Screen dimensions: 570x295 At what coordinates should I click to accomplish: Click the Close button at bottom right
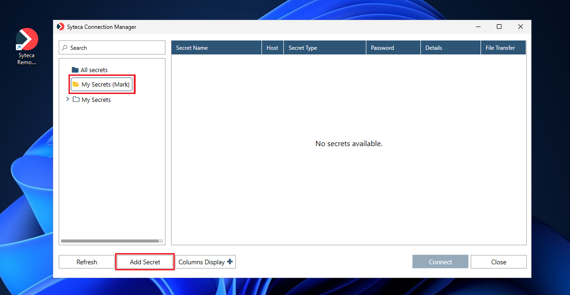coord(498,262)
